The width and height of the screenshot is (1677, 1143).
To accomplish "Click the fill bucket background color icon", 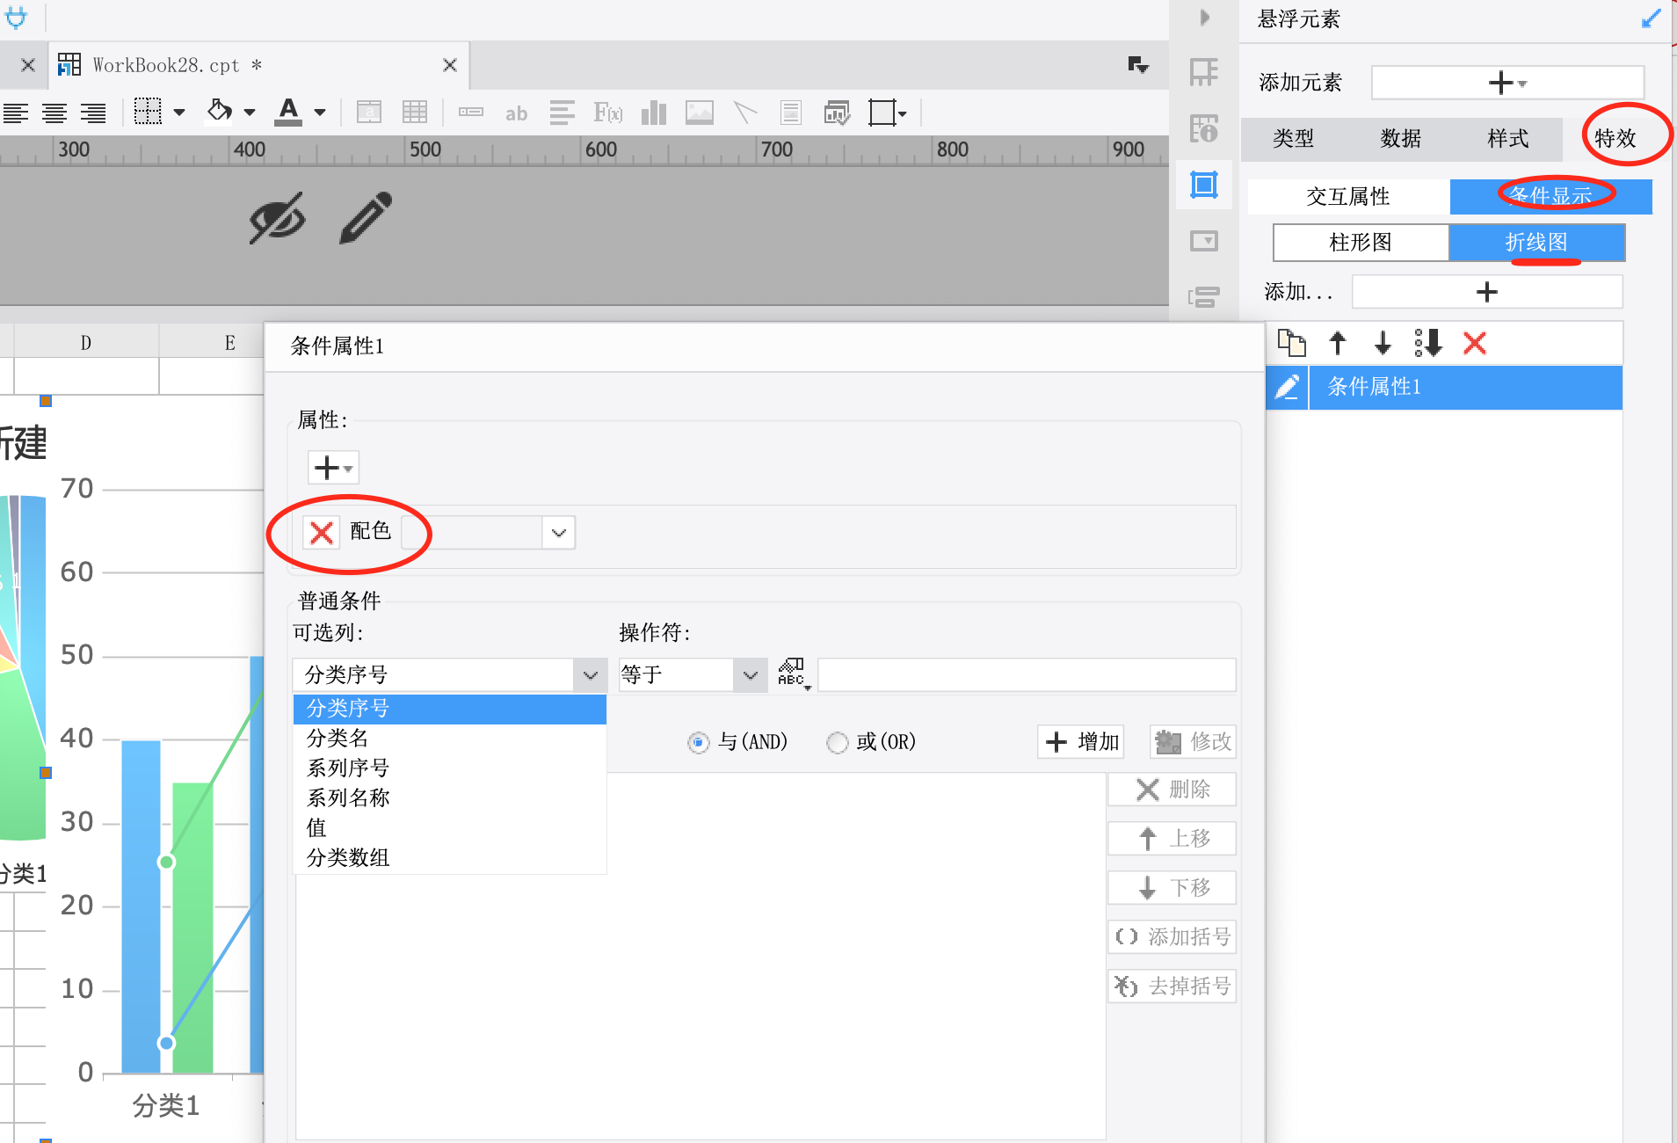I will click(219, 111).
